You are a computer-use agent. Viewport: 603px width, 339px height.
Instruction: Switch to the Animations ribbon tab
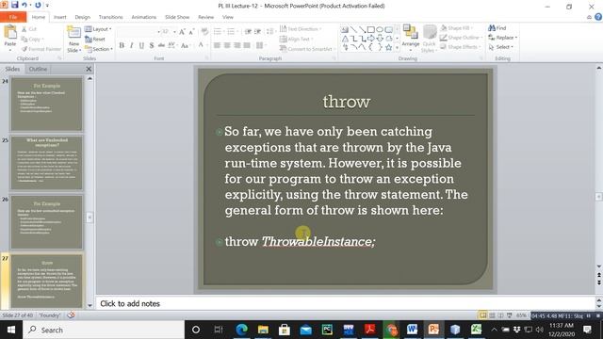tap(144, 17)
